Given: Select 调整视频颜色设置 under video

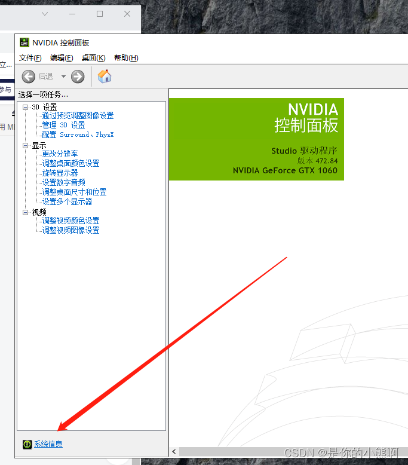Looking at the screenshot, I should click(x=70, y=221).
